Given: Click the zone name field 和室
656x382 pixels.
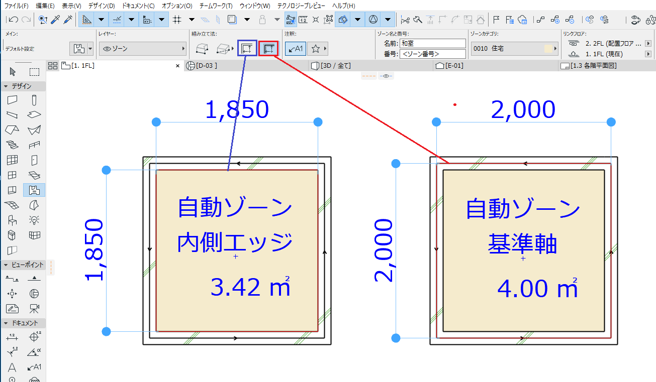Looking at the screenshot, I should [433, 44].
